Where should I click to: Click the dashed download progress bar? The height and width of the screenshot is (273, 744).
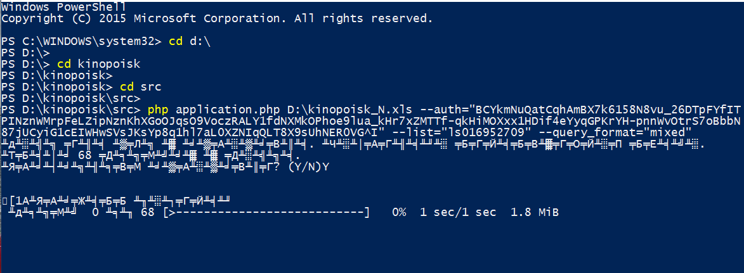266,212
